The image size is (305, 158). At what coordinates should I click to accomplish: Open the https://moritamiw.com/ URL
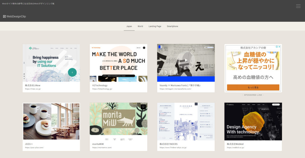[x=102, y=148]
